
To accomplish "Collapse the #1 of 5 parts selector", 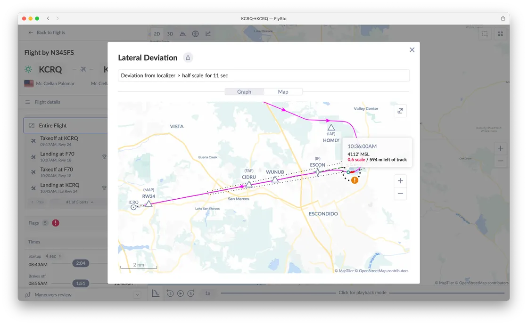I will [x=80, y=202].
